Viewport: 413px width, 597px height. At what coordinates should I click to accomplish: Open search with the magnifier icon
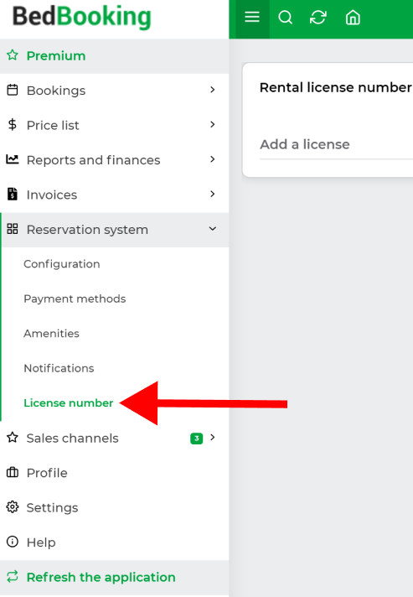(x=285, y=18)
